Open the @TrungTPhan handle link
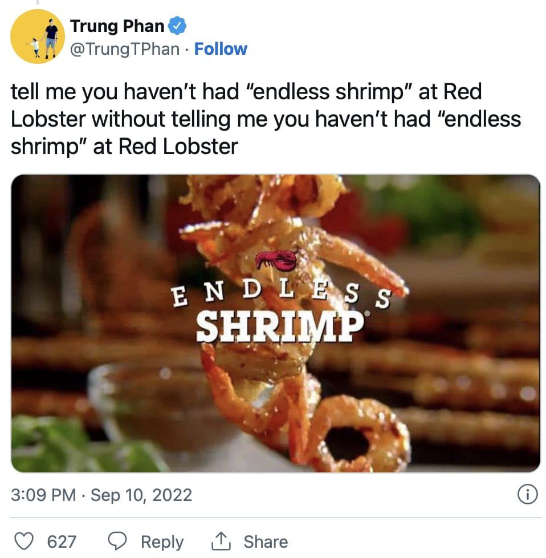Viewport: 546px width, 558px height. click(x=124, y=48)
